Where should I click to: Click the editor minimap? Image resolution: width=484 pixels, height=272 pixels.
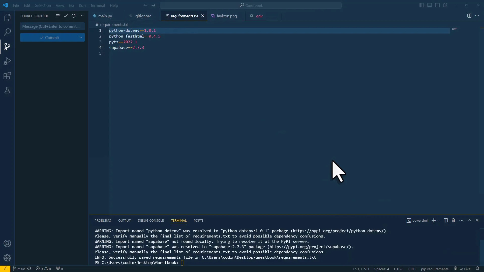tap(455, 29)
